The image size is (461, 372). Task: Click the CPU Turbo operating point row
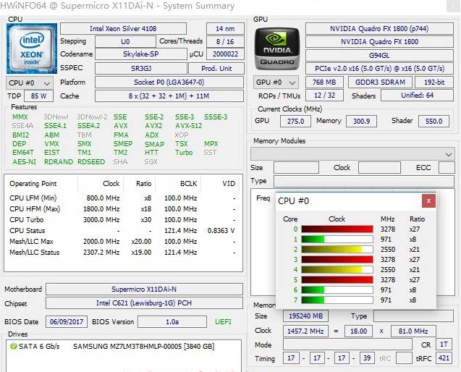pyautogui.click(x=122, y=220)
